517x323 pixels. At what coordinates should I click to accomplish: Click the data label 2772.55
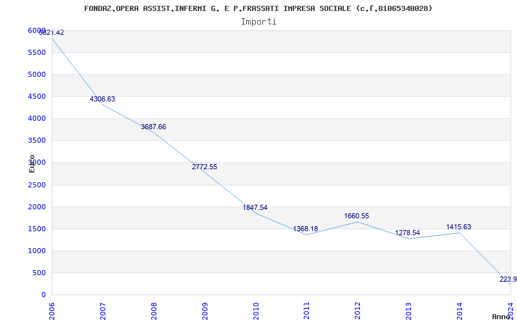(x=204, y=167)
